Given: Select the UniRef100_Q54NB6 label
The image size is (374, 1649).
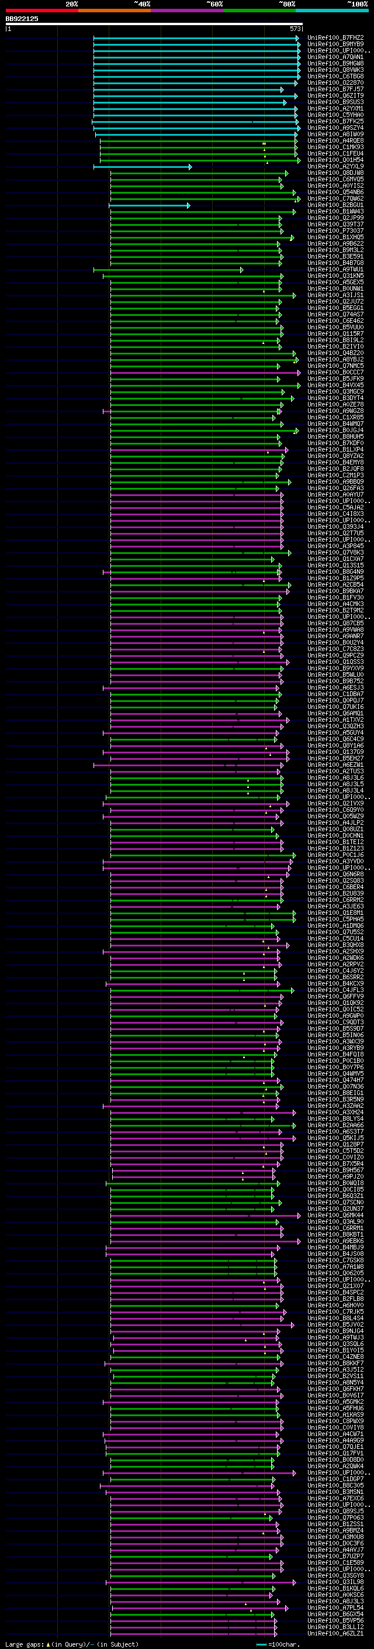Looking at the screenshot, I should point(335,192).
